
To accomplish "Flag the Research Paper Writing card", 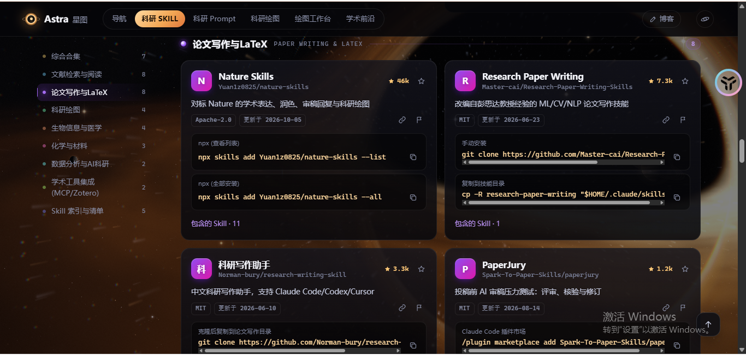I will tap(683, 120).
